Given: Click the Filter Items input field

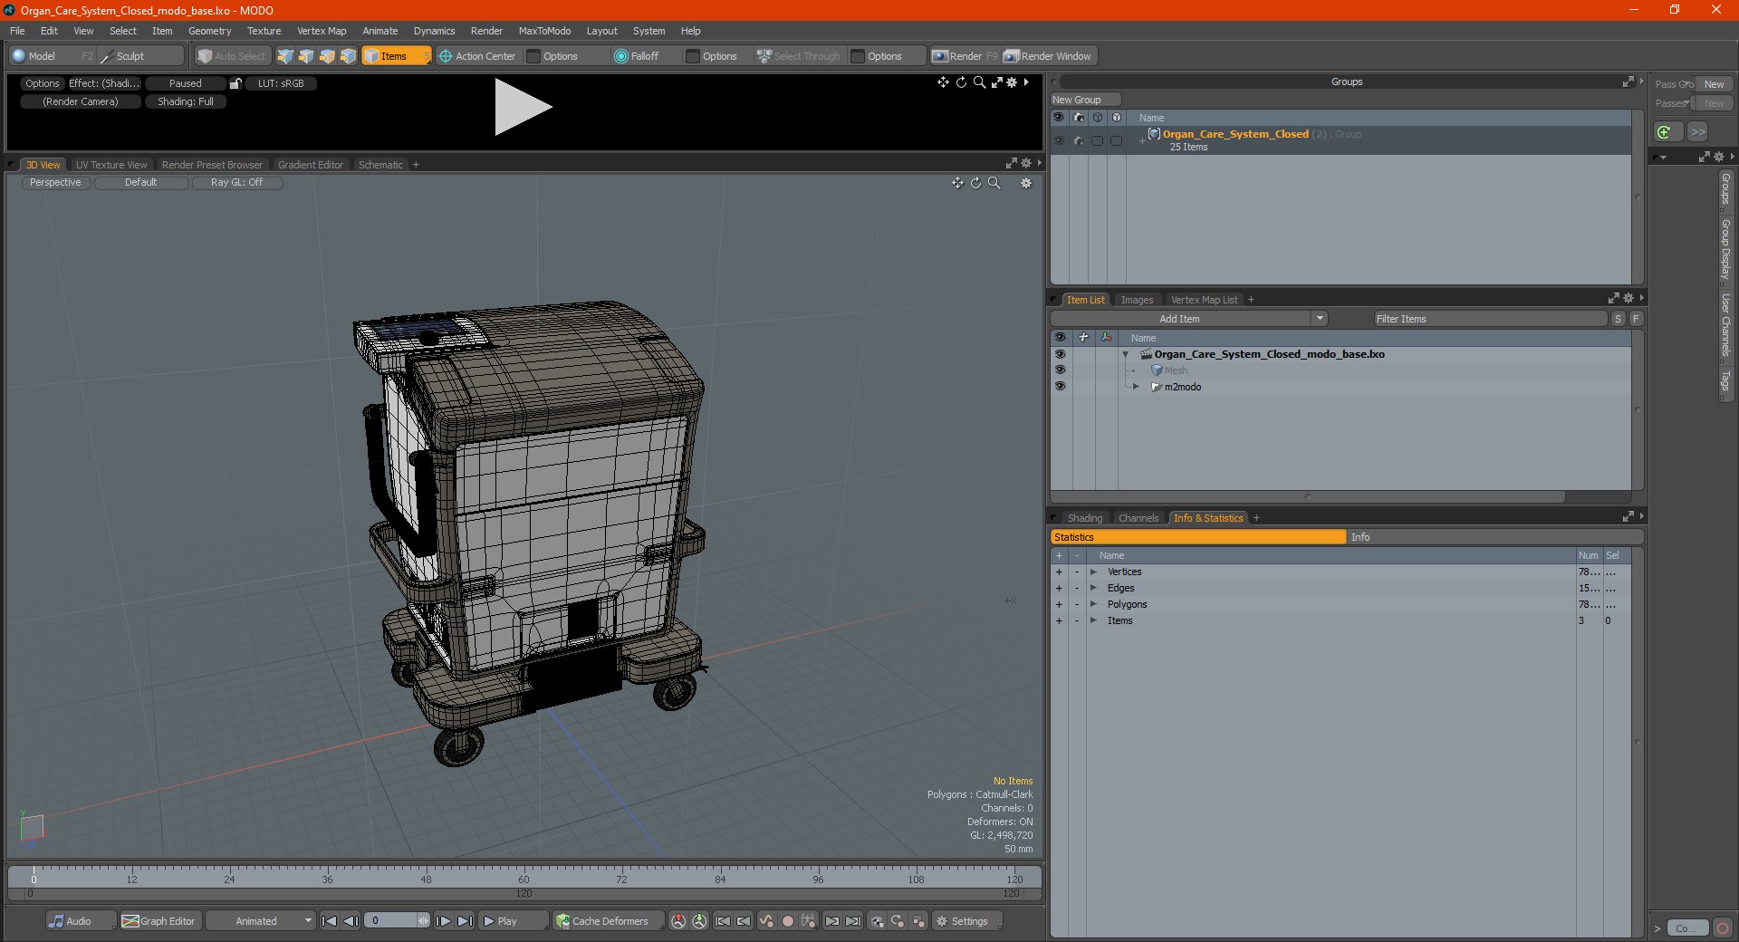Looking at the screenshot, I should click(1490, 319).
